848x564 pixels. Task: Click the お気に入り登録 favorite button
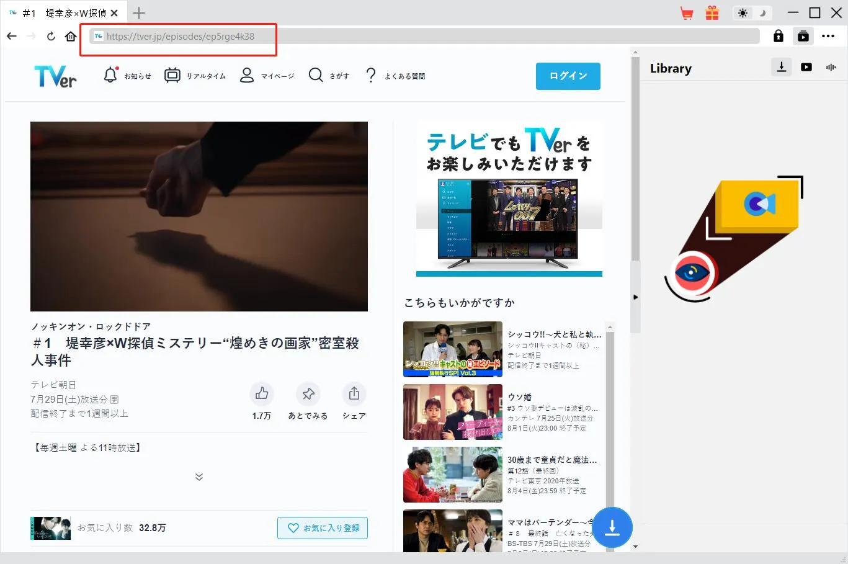[x=323, y=528]
